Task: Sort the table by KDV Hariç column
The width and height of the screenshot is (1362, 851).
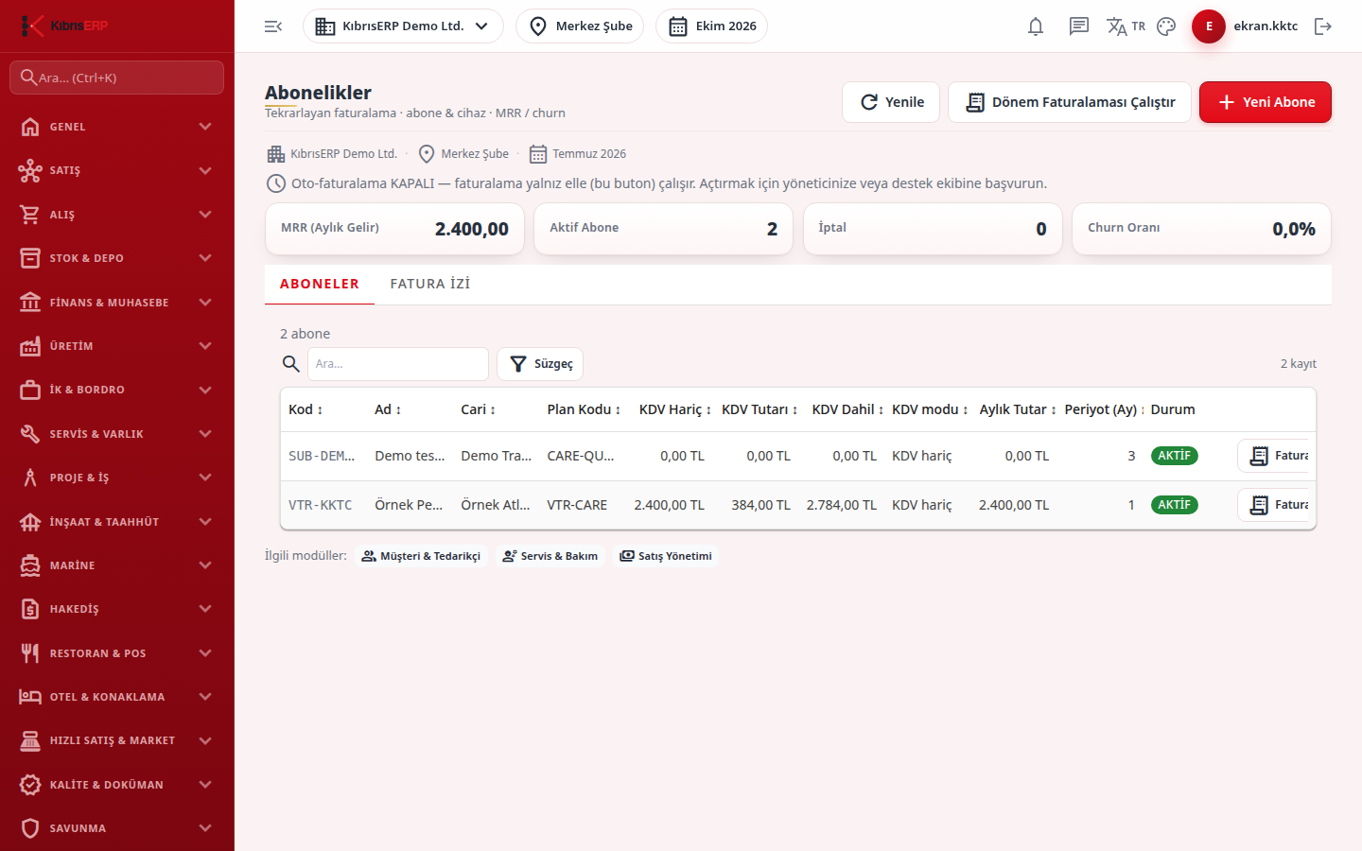Action: pos(674,409)
